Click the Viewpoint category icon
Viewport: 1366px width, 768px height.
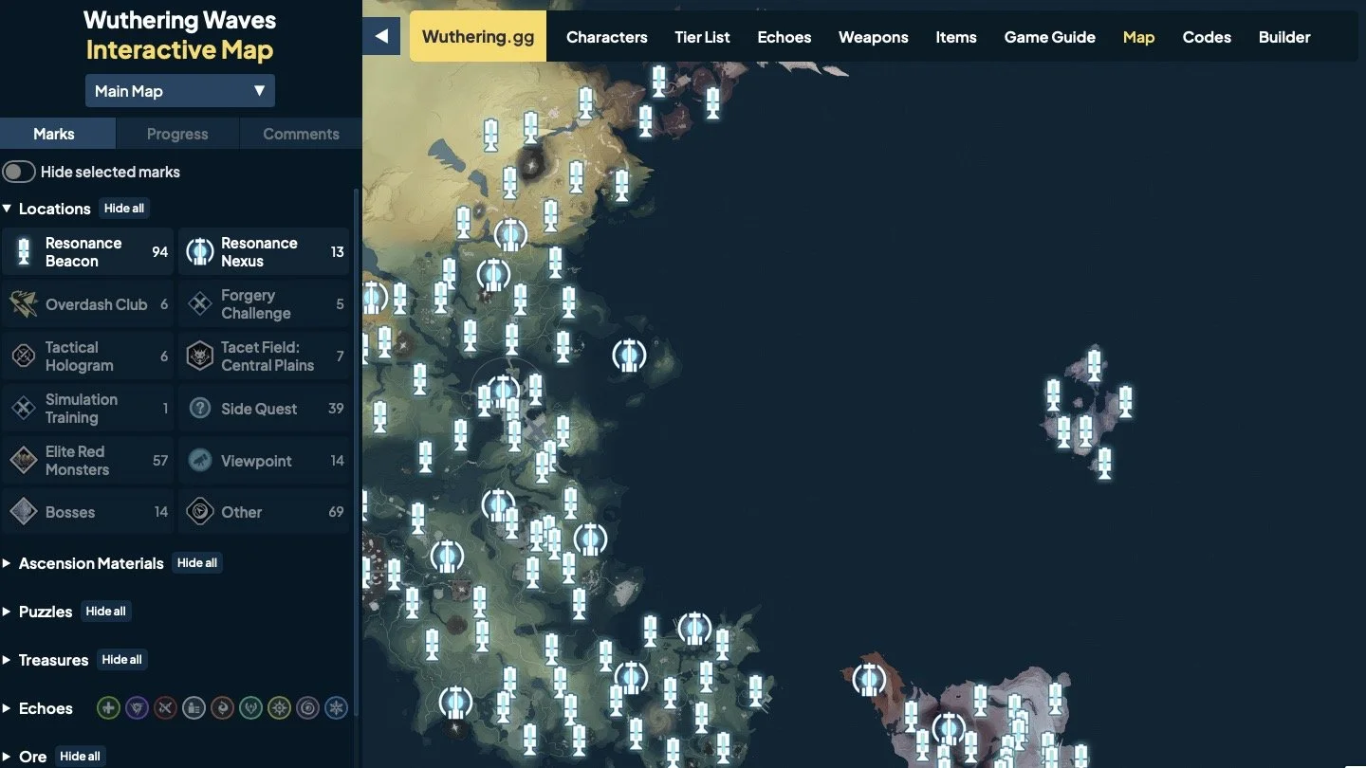199,461
